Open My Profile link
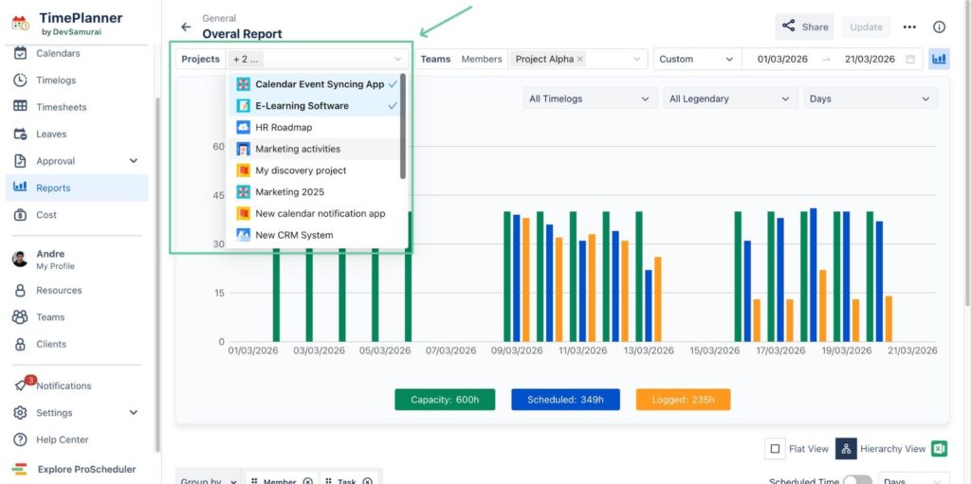This screenshot has height=484, width=971. pyautogui.click(x=55, y=266)
